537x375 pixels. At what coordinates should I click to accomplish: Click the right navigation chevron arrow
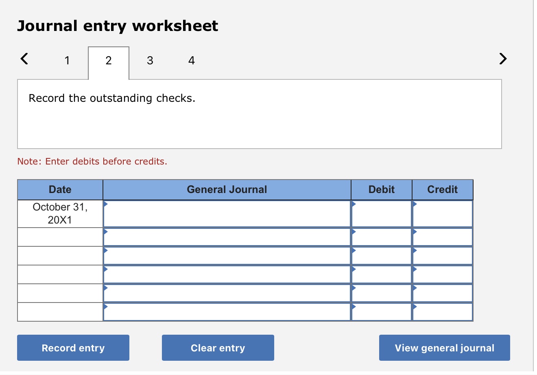(x=503, y=59)
